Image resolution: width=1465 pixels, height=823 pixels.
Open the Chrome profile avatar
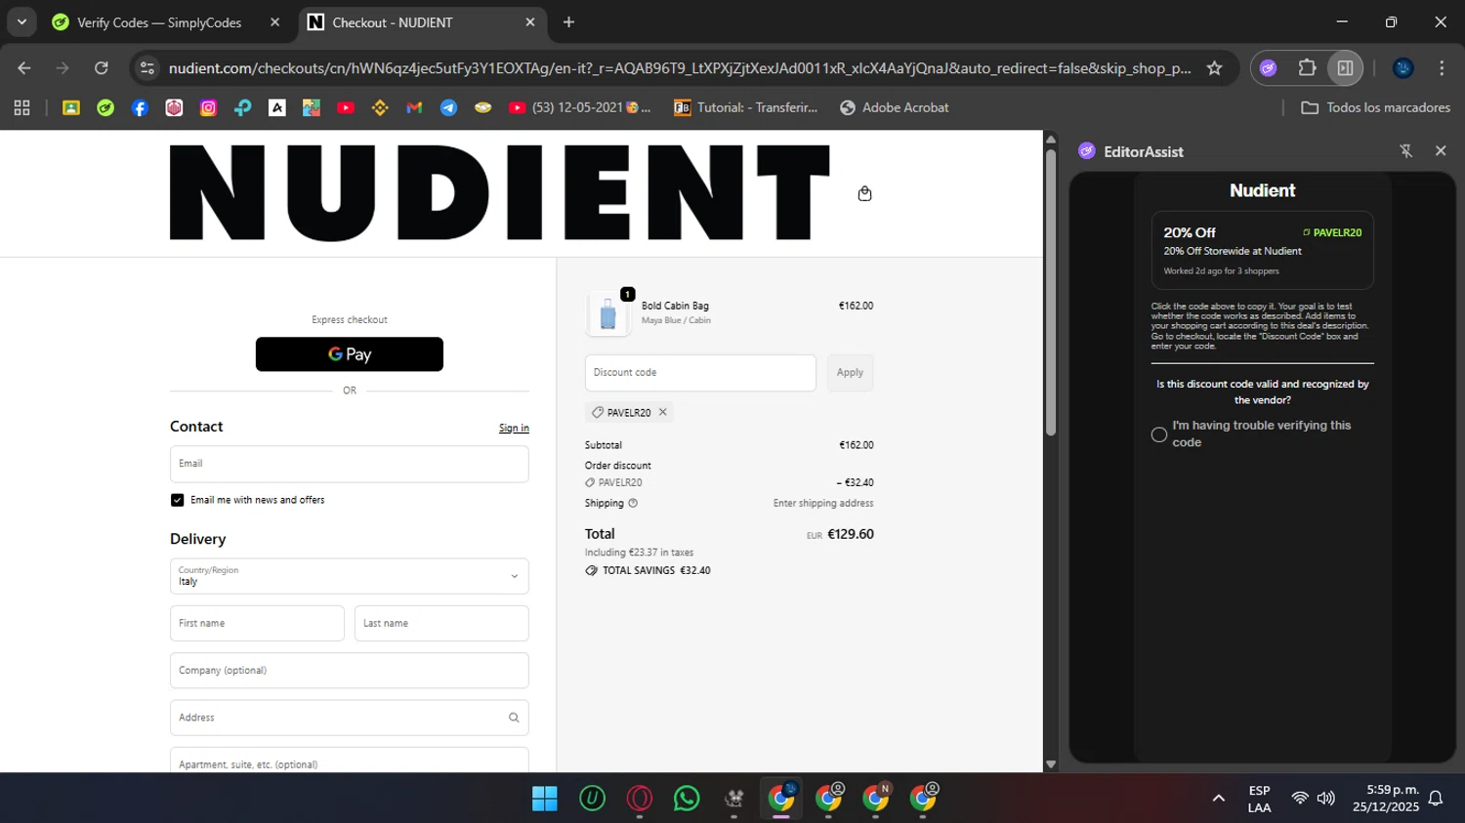(1403, 68)
